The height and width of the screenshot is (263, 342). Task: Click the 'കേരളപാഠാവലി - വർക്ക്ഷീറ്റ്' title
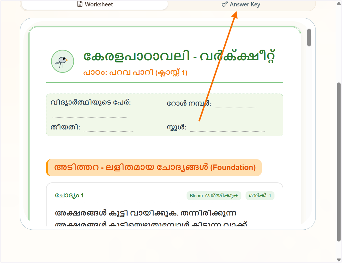pos(180,56)
